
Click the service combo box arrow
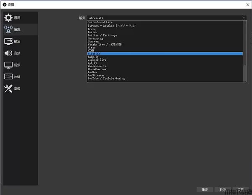click(x=244, y=18)
